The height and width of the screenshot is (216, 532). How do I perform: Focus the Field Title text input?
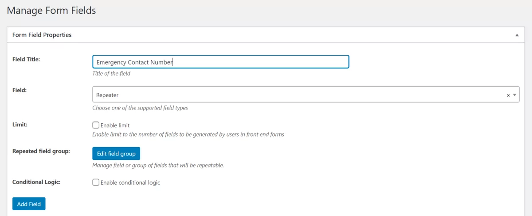coord(220,62)
